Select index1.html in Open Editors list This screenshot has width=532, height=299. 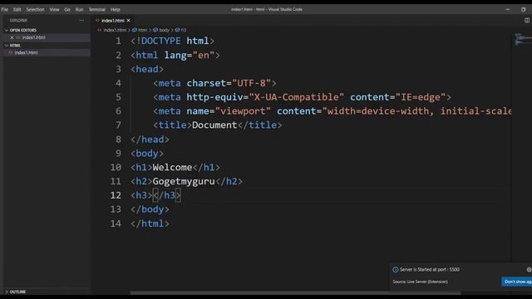point(33,37)
